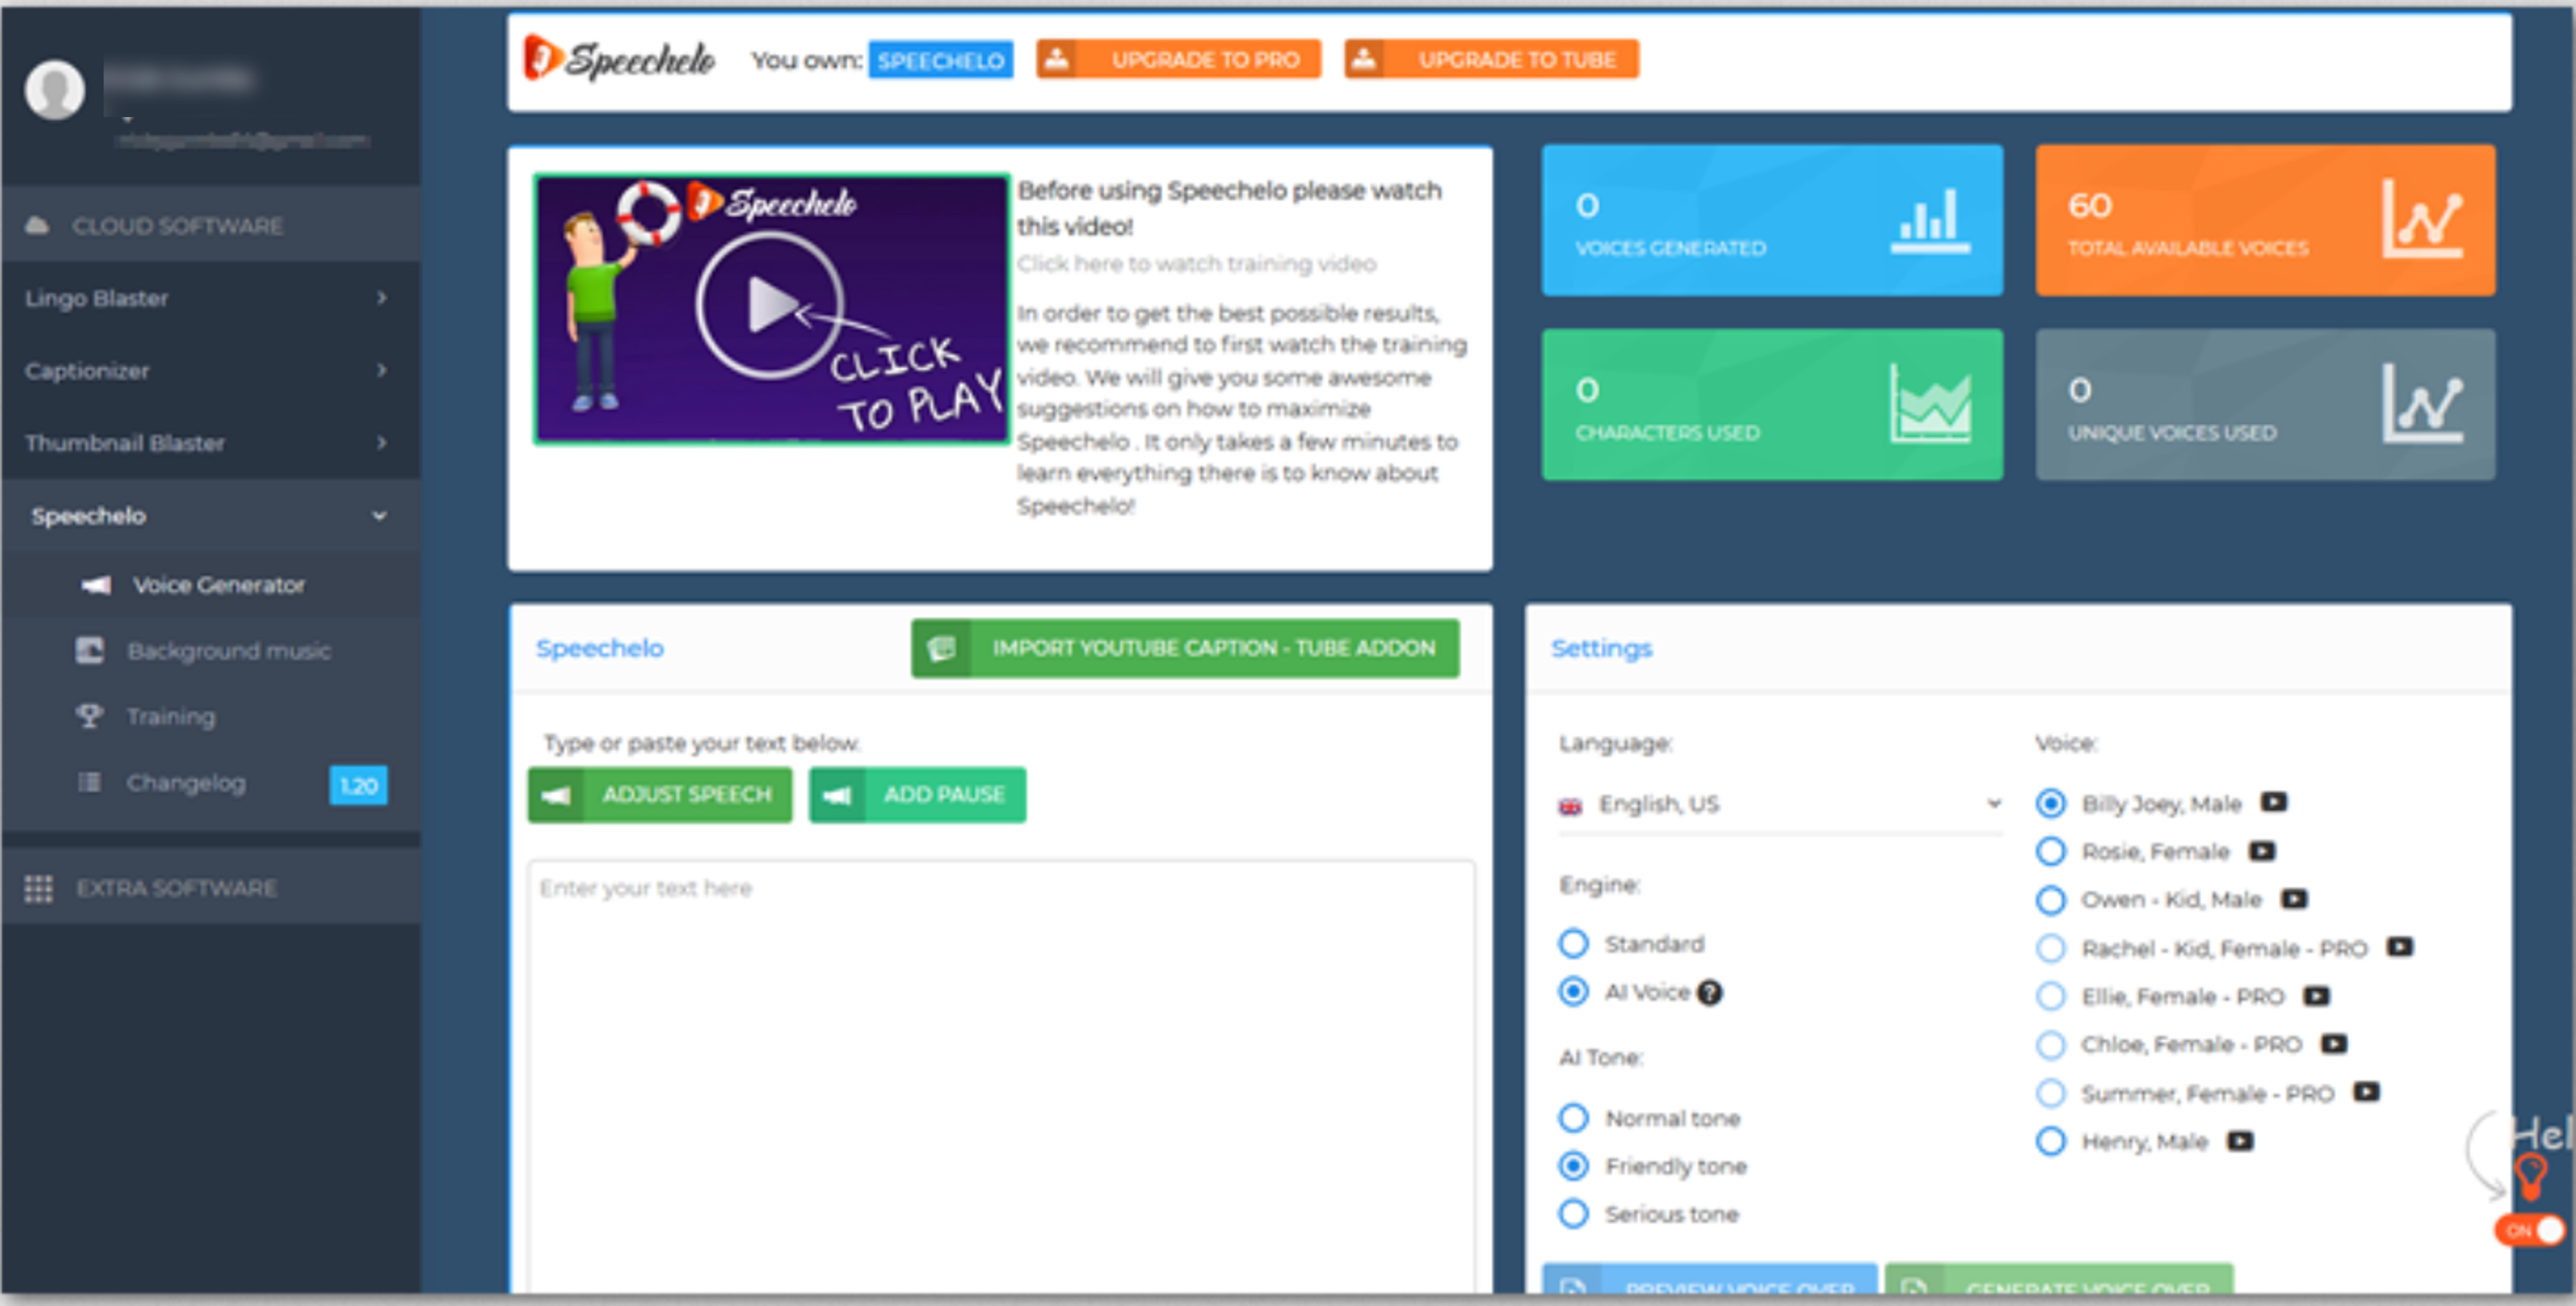
Task: Click Upgrade to Pro button
Action: 1179,59
